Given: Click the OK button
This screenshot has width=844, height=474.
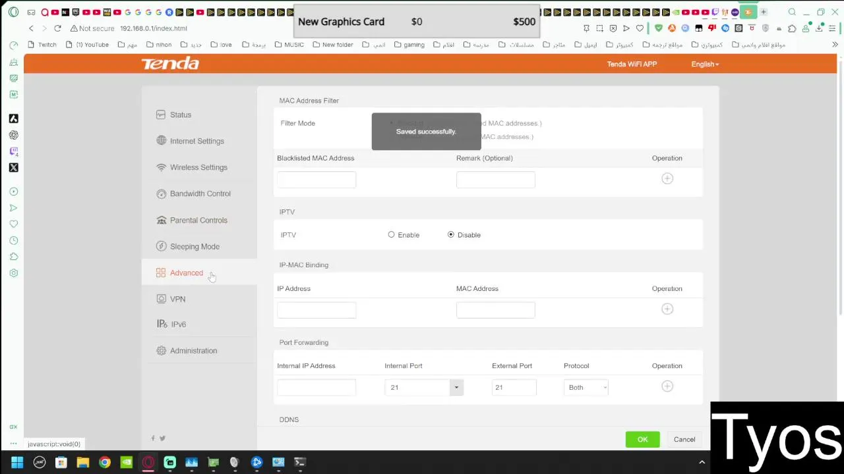Looking at the screenshot, I should point(643,439).
